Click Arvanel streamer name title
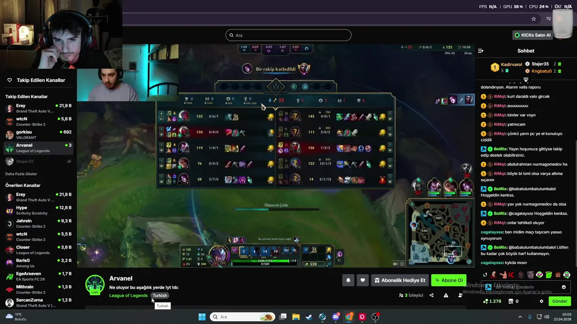The image size is (577, 324). coord(121,279)
